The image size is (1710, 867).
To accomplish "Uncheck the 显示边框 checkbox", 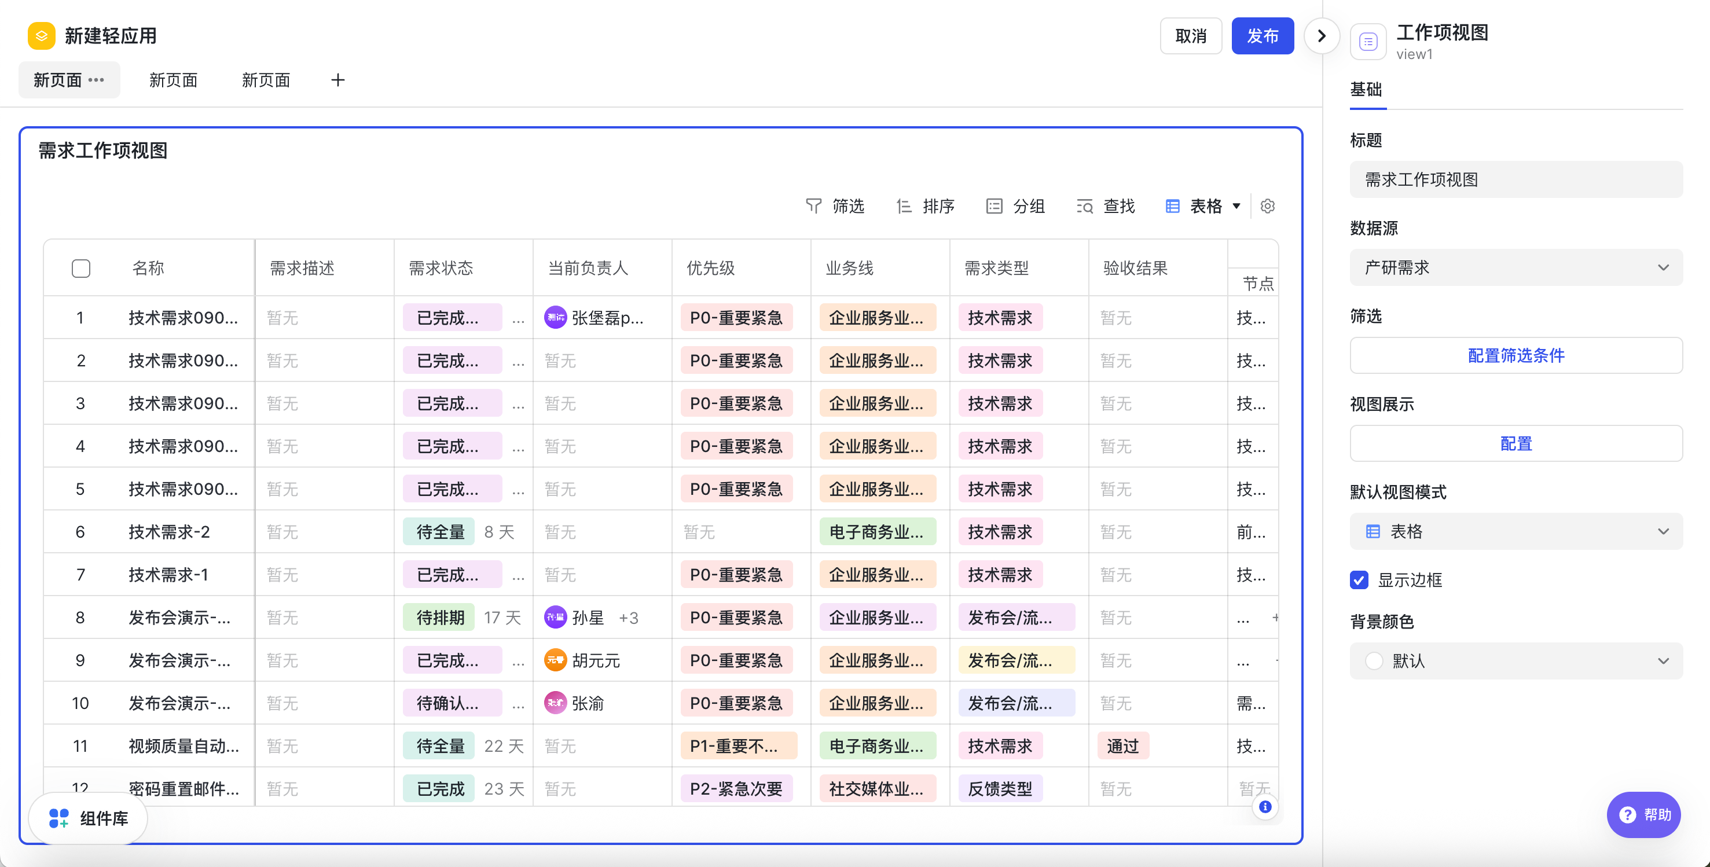I will pyautogui.click(x=1359, y=579).
